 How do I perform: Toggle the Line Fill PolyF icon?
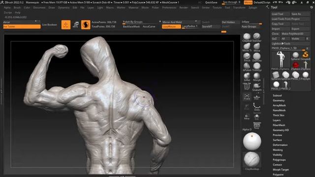[x=247, y=87]
